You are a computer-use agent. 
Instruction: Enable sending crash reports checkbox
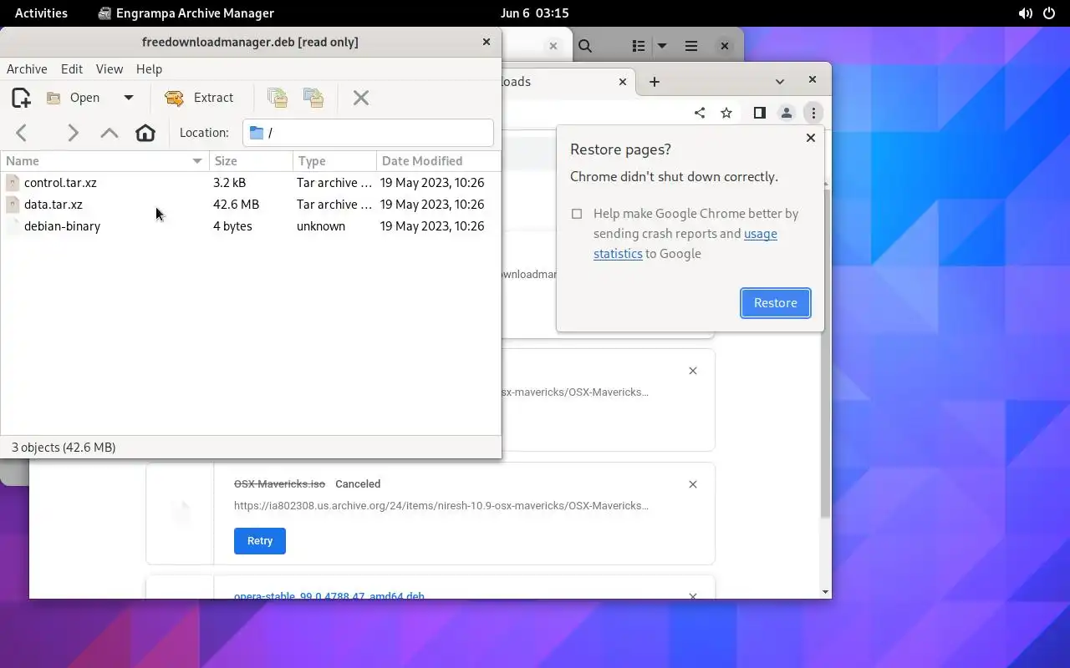577,214
